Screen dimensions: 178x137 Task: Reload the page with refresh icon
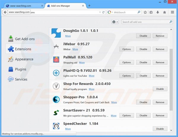pos(103,12)
